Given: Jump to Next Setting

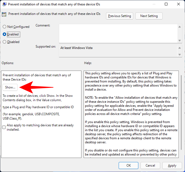Looking at the screenshot, I should pyautogui.click(x=149, y=16).
